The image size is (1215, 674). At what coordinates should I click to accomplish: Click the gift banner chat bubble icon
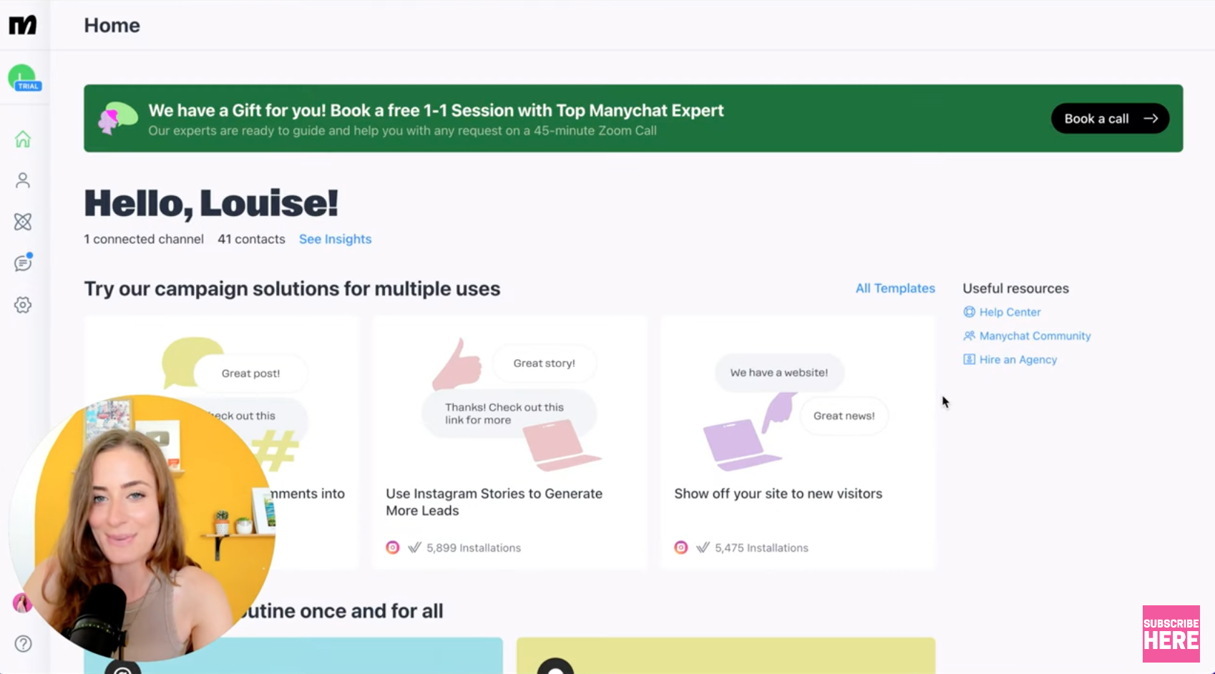tap(117, 118)
